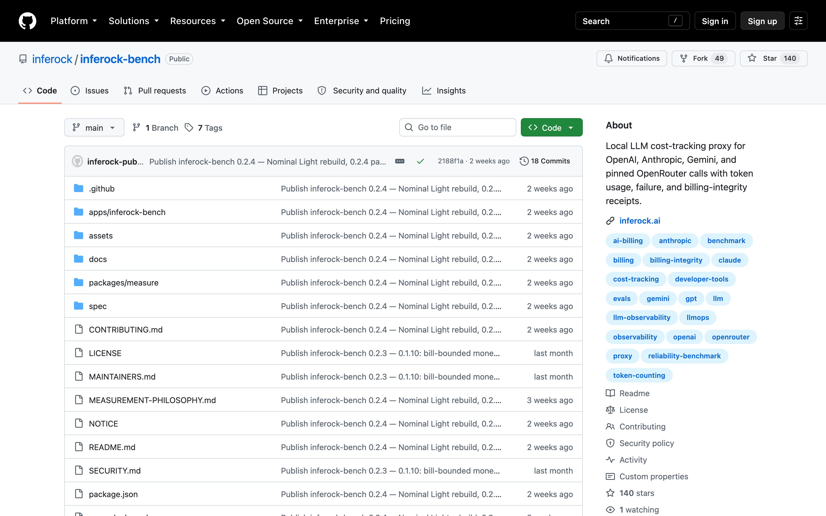Select the Code tab

click(40, 90)
